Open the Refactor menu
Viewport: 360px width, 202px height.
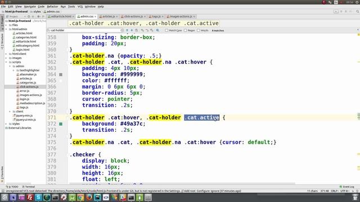point(52,7)
